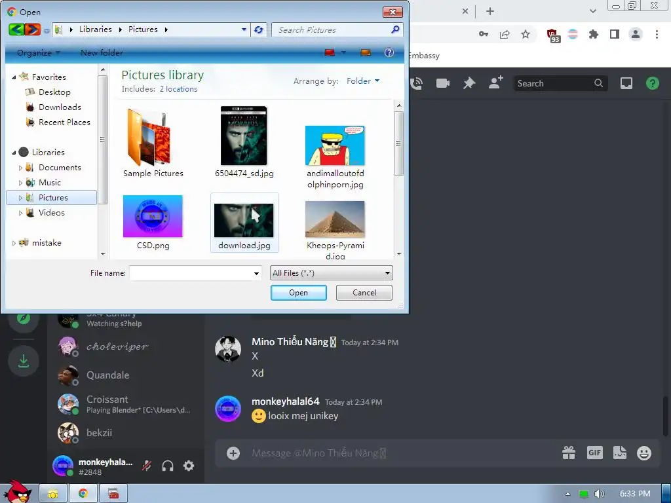Refresh the Pictures folder listing

(258, 29)
